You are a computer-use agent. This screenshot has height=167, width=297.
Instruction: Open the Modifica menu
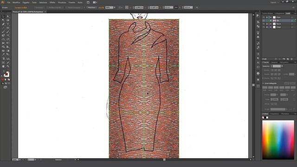pos(16,2)
